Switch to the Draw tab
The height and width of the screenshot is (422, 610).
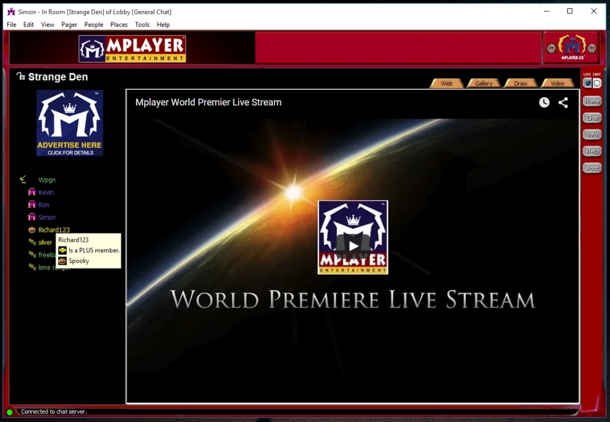(521, 83)
